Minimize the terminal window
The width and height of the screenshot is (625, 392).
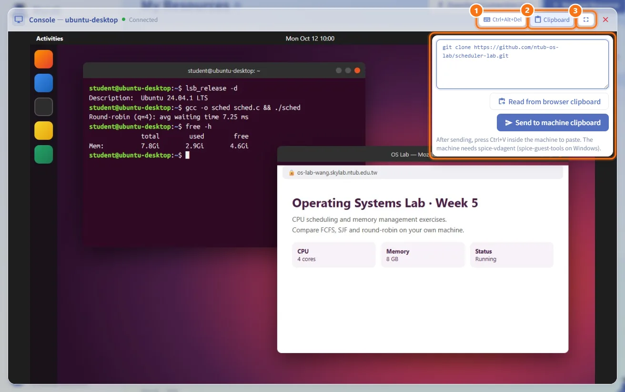(339, 70)
